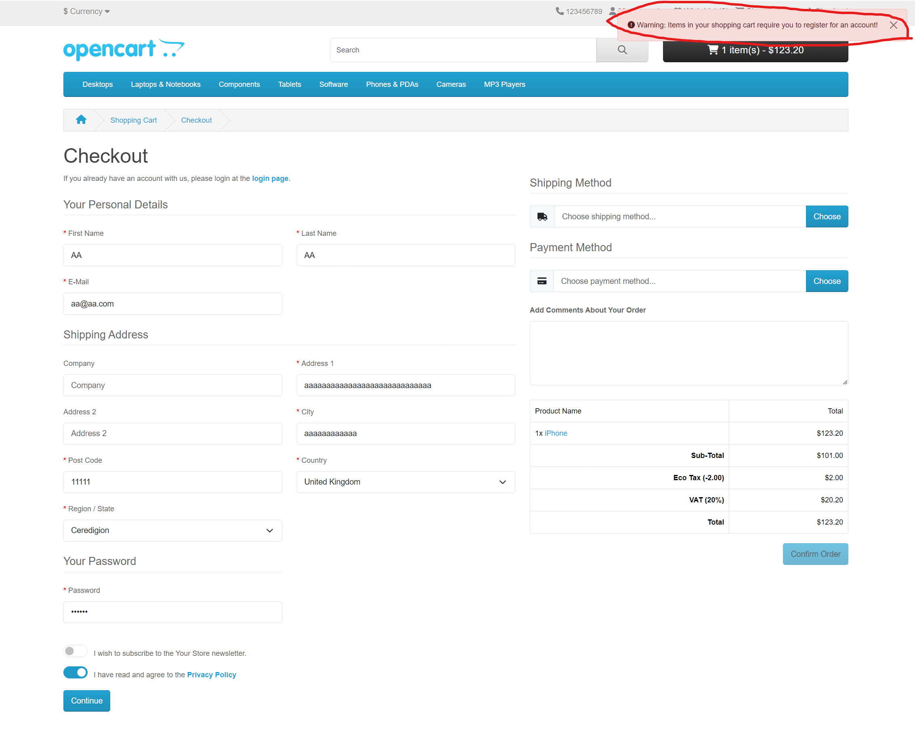The height and width of the screenshot is (735, 915).
Task: Click the Product Name column header
Action: pyautogui.click(x=558, y=411)
